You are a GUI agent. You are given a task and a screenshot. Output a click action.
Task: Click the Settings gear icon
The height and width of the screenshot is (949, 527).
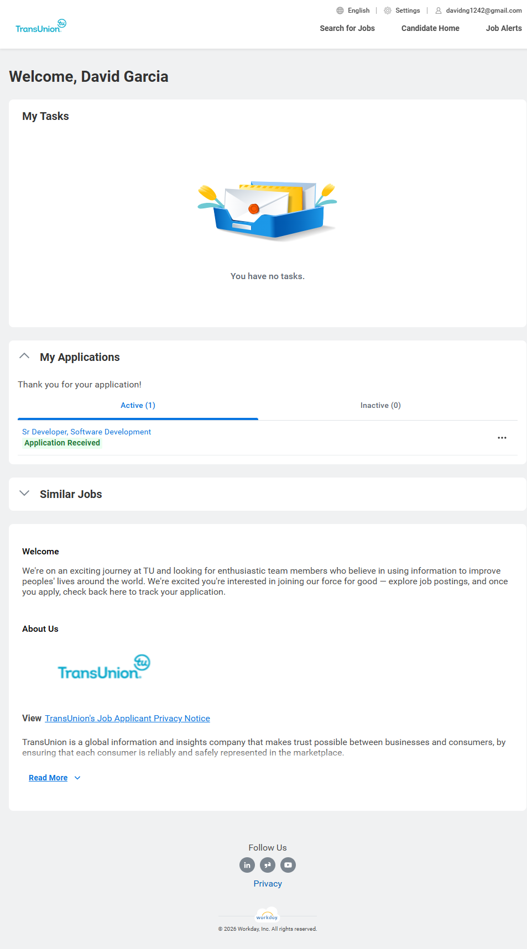(x=388, y=11)
